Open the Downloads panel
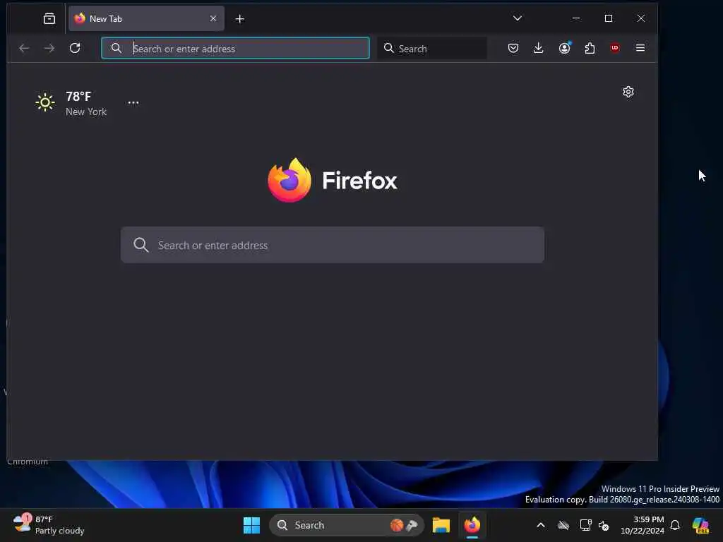The height and width of the screenshot is (542, 723). pyautogui.click(x=538, y=48)
